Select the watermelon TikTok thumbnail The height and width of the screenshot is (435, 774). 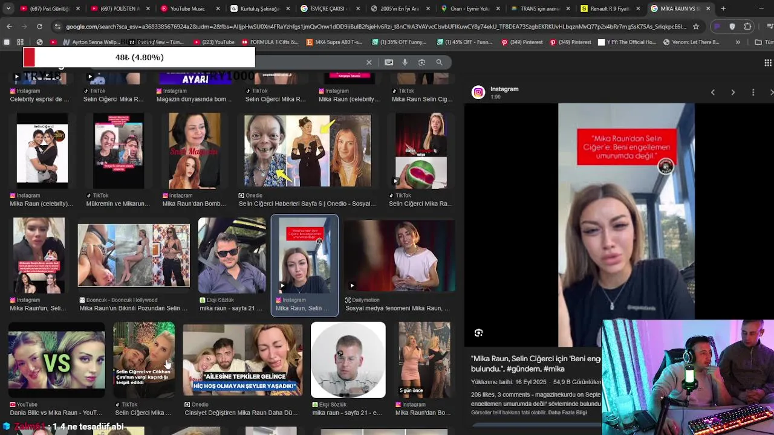pos(421,151)
